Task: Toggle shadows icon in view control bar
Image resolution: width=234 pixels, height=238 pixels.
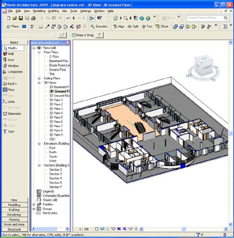Action: pos(108,228)
